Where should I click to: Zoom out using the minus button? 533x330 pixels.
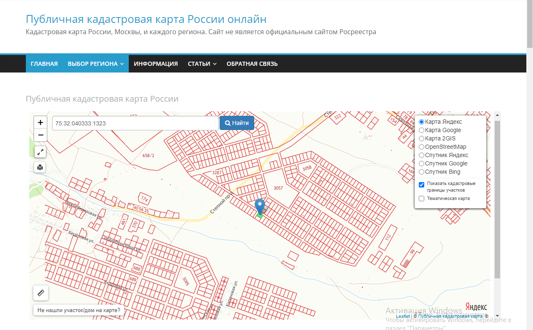pyautogui.click(x=40, y=135)
